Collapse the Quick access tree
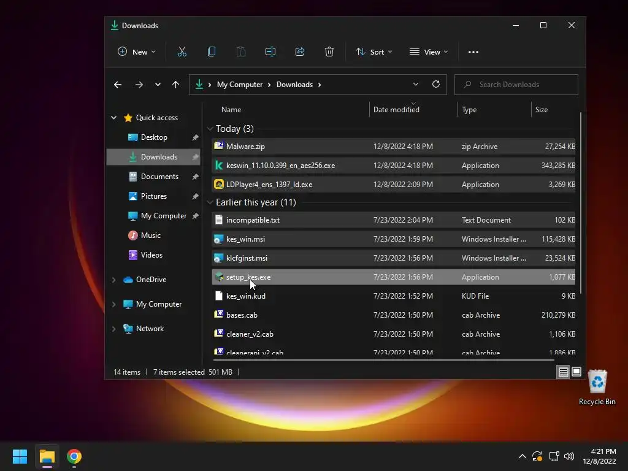This screenshot has height=471, width=628. click(x=113, y=117)
